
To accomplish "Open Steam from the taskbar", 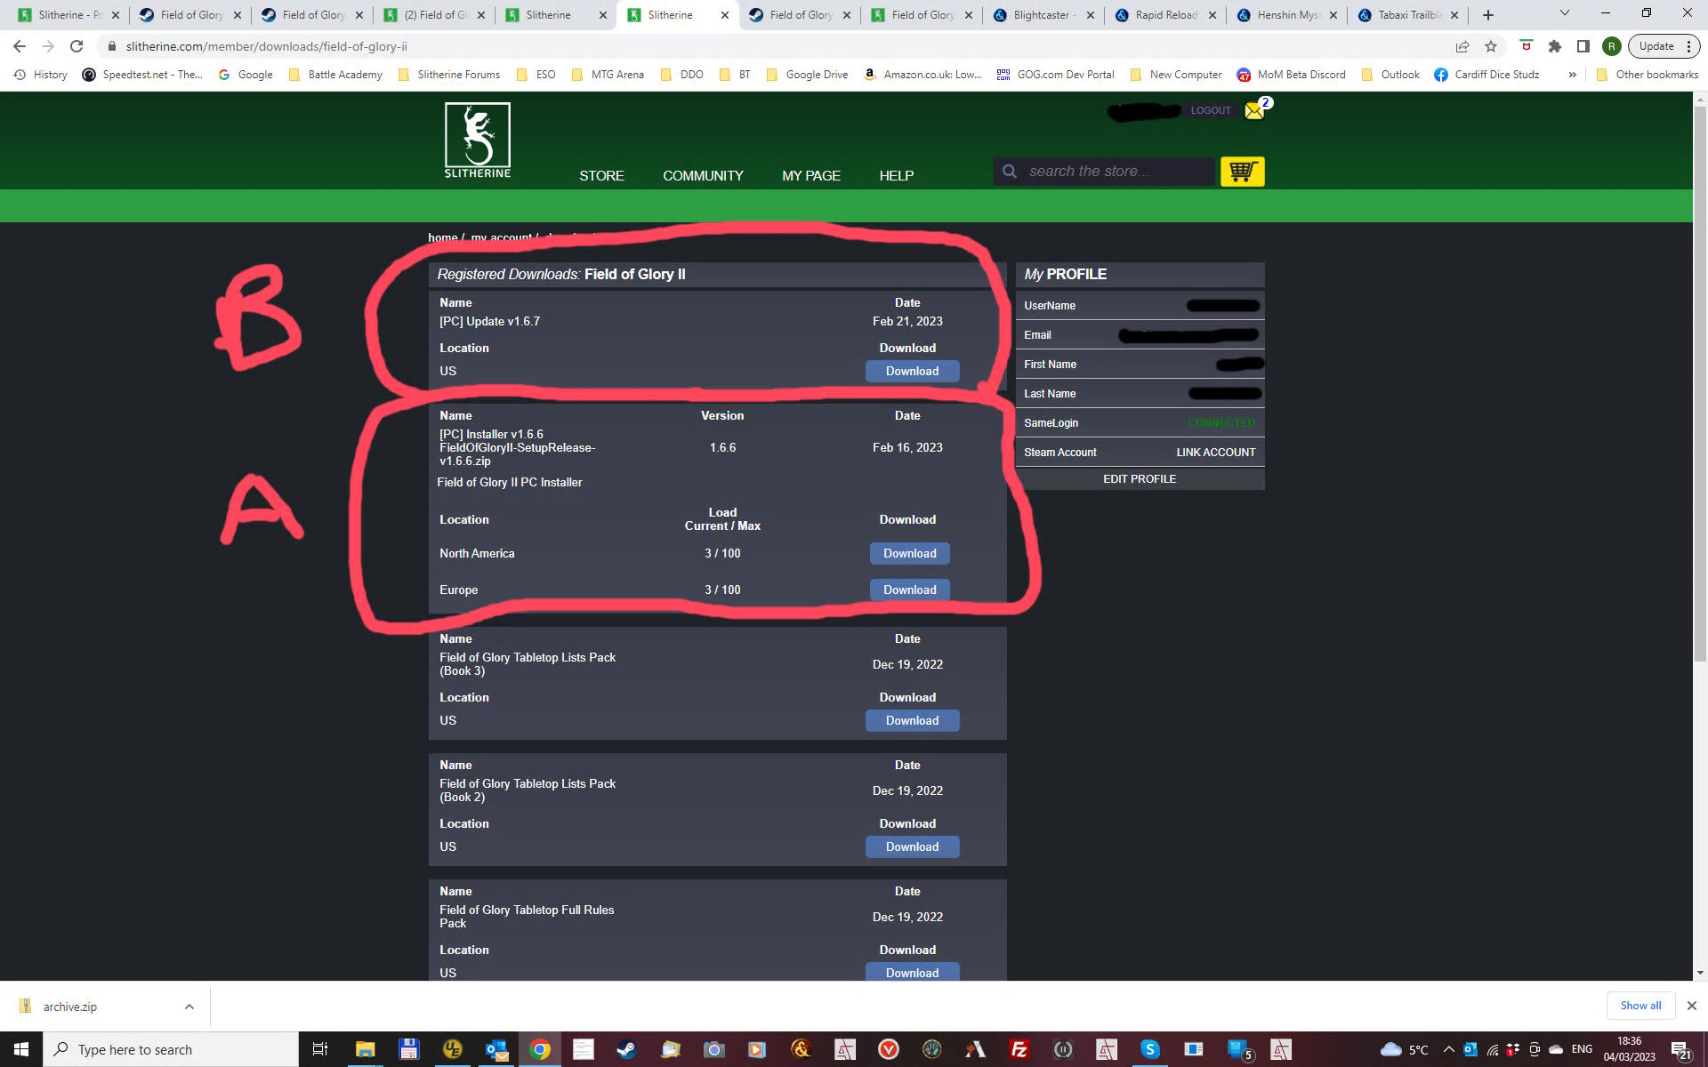I will [x=626, y=1049].
